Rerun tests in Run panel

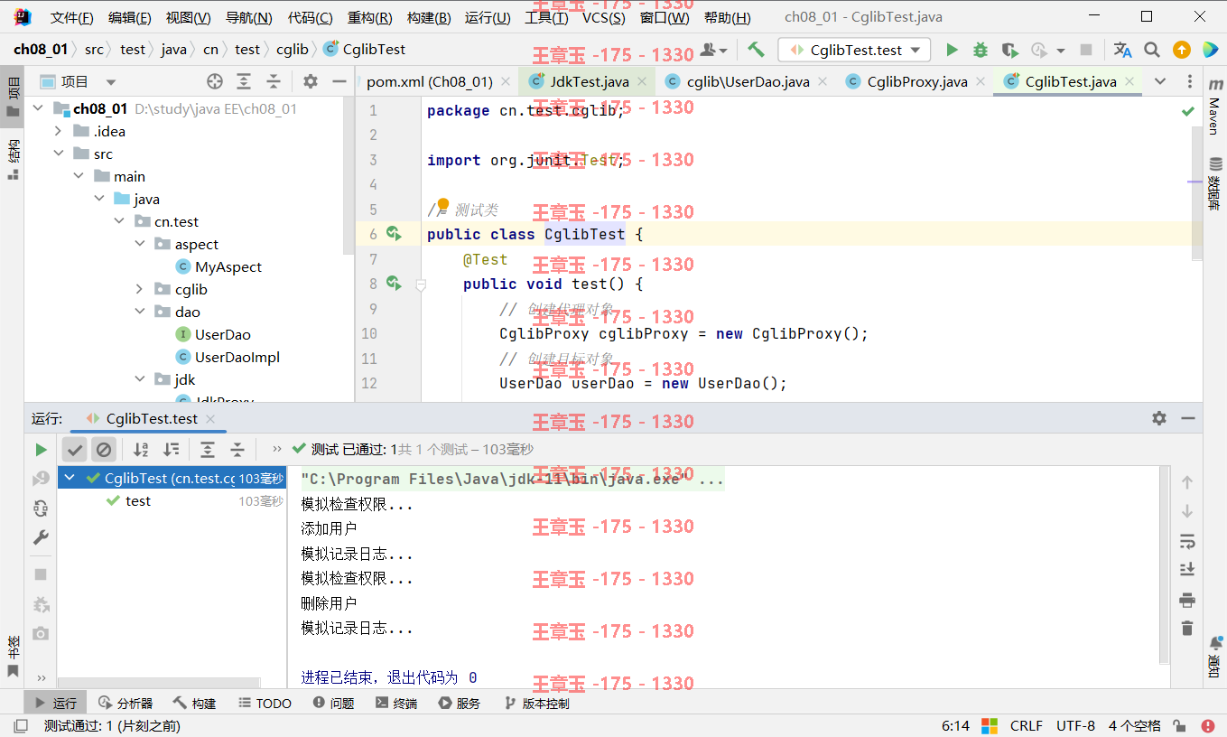[x=41, y=449]
